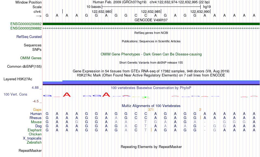This screenshot has height=157, width=260.
Task: Click the Gaps row label
Action: pyautogui.click(x=37, y=110)
